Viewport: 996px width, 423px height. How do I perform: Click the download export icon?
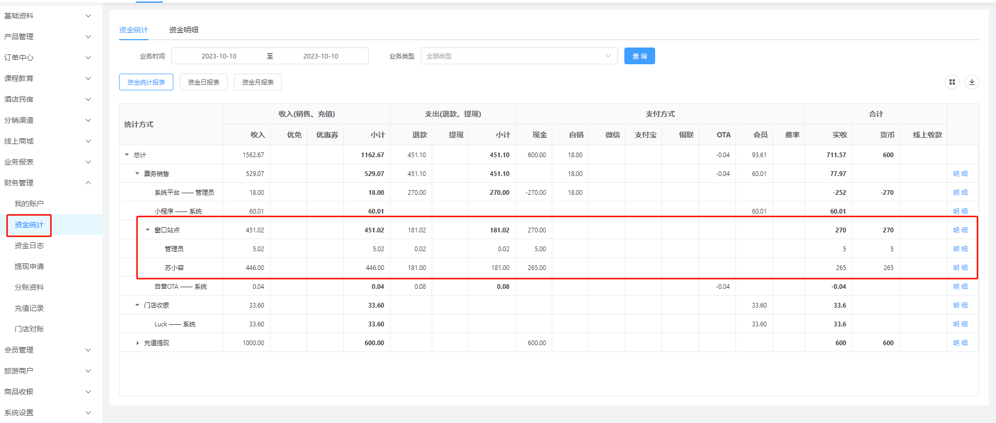[971, 82]
